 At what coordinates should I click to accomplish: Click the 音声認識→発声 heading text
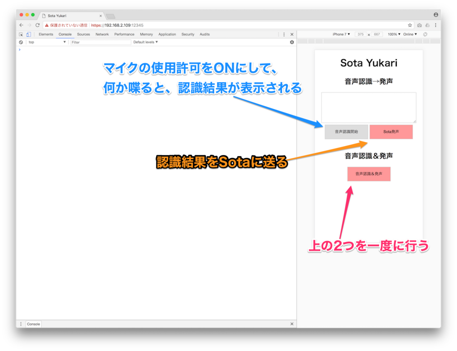[369, 82]
